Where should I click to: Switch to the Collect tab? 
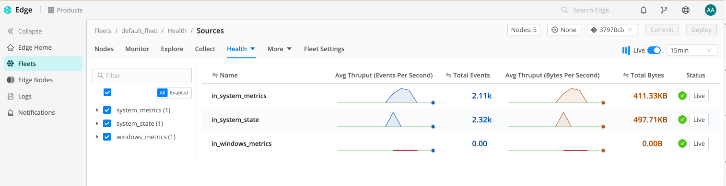click(205, 49)
